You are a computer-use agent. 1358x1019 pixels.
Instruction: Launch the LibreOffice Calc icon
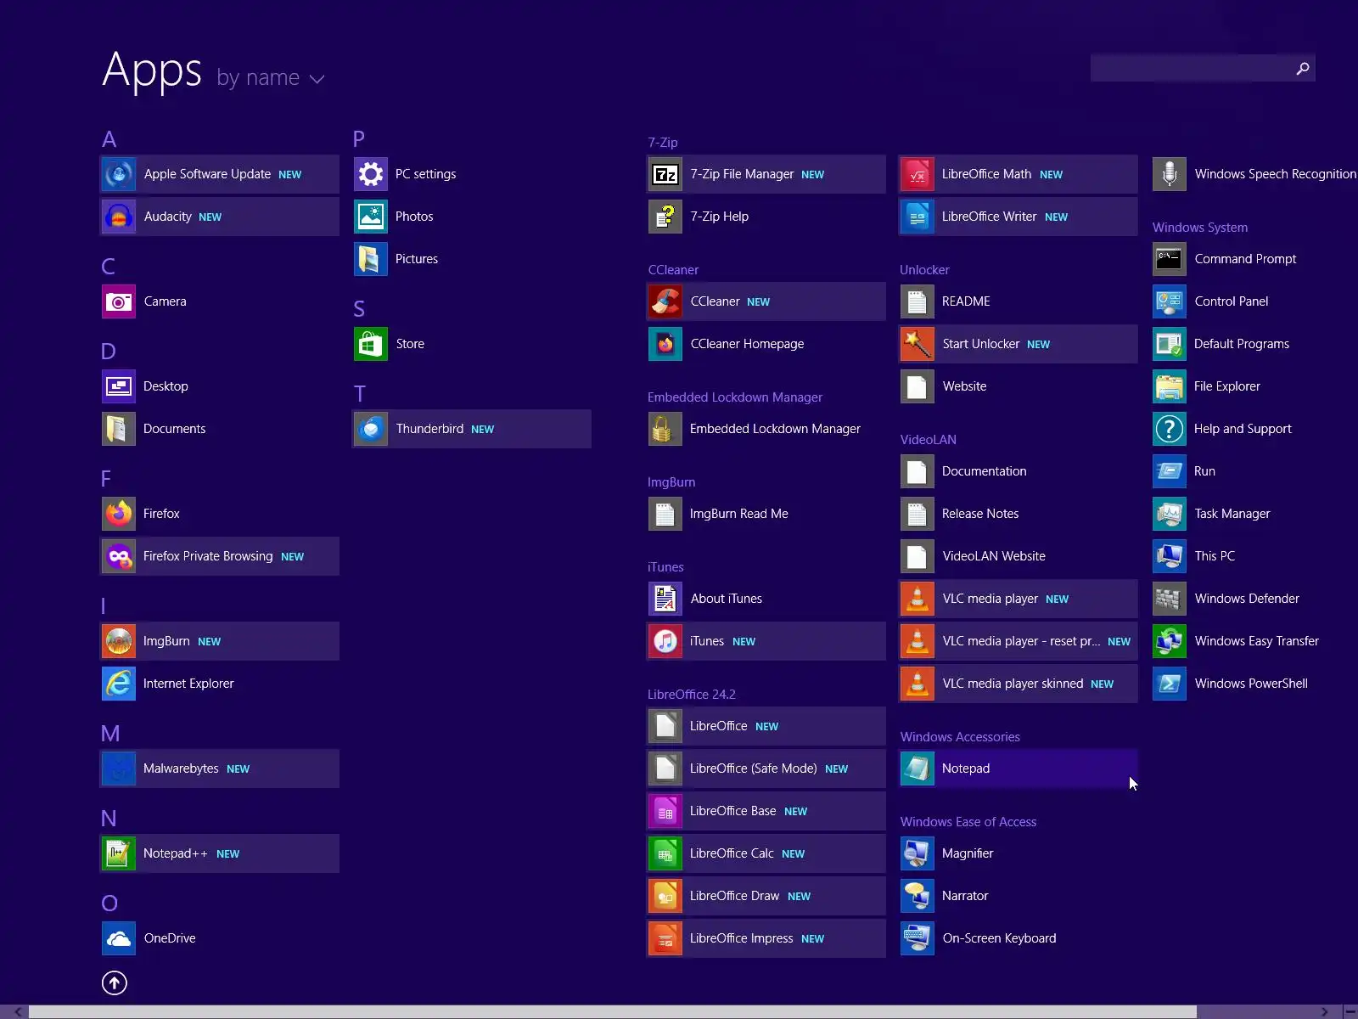[x=665, y=853]
